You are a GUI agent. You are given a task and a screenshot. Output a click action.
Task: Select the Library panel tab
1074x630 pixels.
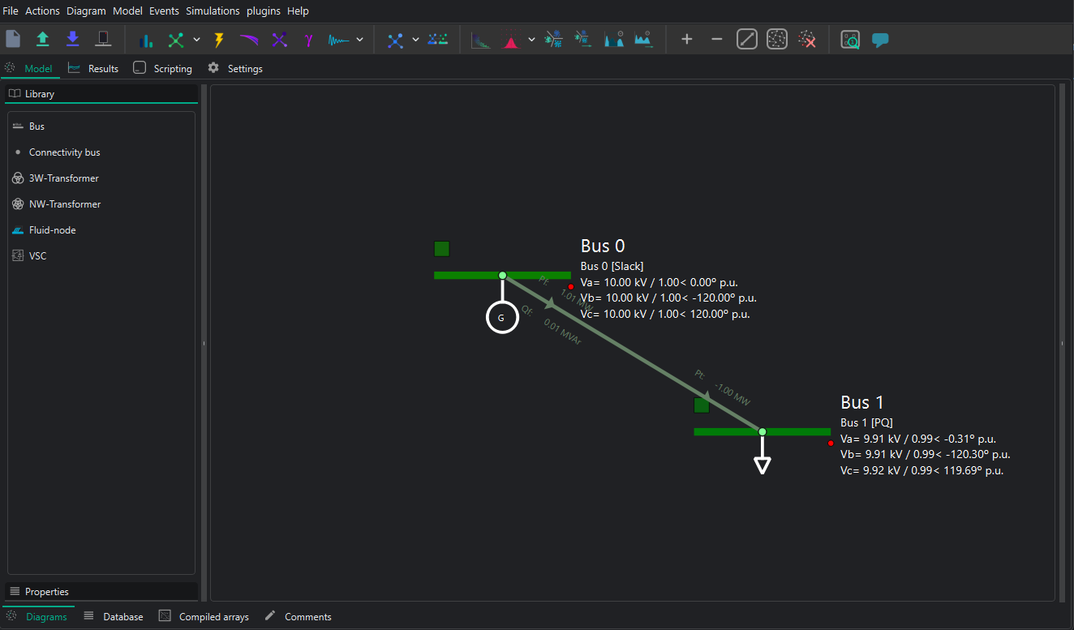point(101,94)
